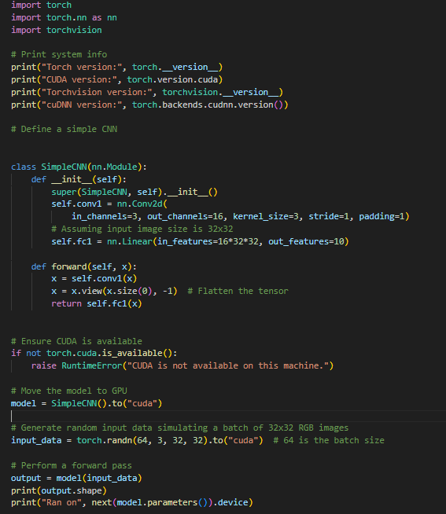Click the 'padding=1' argument
This screenshot has width=446, height=514.
[x=381, y=216]
